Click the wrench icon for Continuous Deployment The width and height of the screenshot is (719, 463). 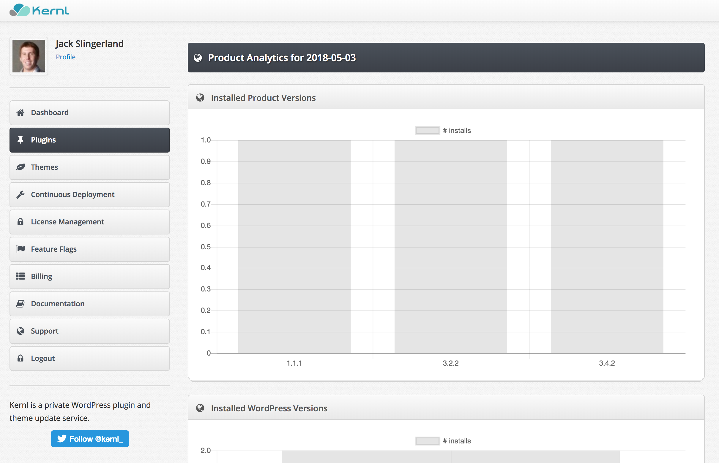point(21,194)
